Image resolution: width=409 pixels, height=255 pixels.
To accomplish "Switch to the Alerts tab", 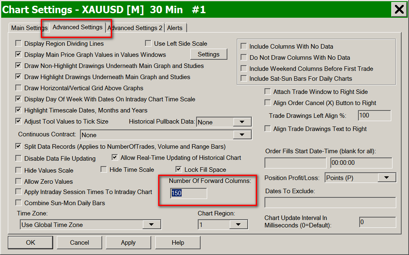I will tap(175, 28).
